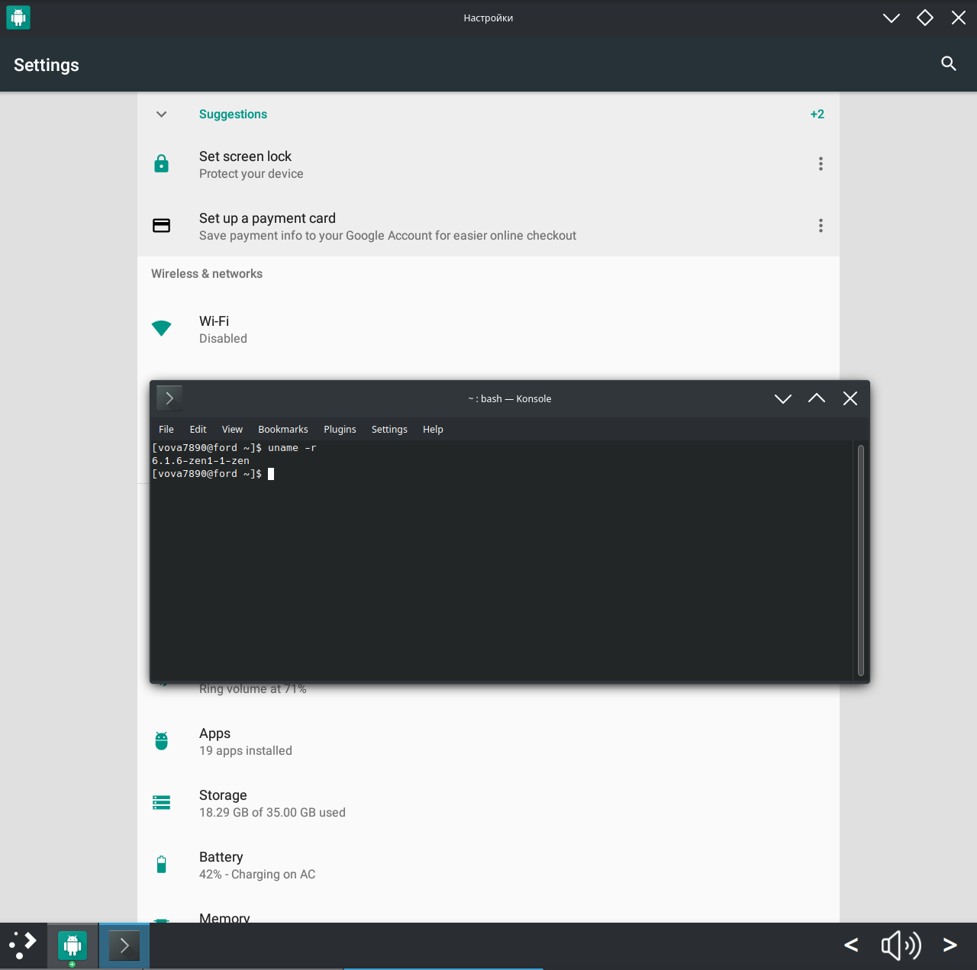Collapse the Suggestions section
Screen dimensions: 977x970
161,114
